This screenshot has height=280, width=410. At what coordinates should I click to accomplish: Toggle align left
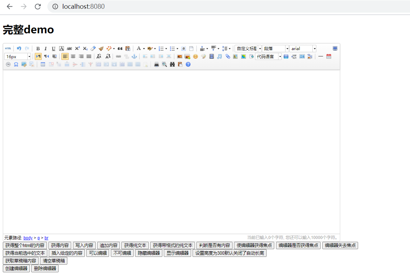click(65, 56)
